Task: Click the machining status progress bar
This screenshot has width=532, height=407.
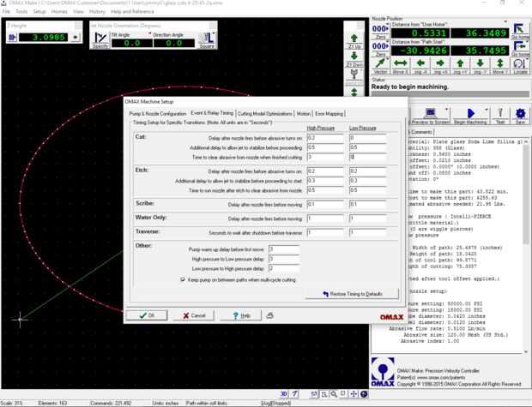Action: [x=450, y=93]
